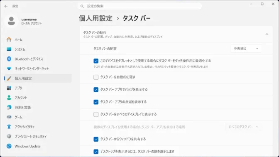
Task: Open the 中央揃え alignment dropdown
Action: [x=246, y=49]
